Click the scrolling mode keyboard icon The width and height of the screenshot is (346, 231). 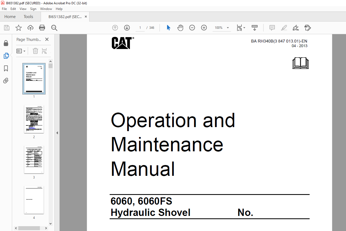point(255,28)
